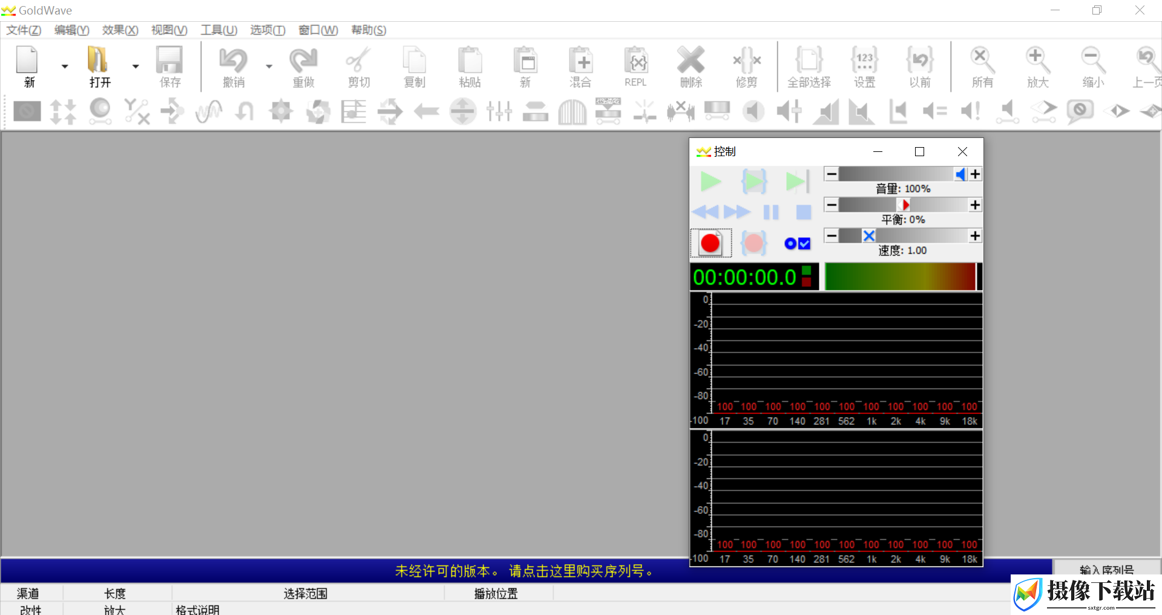Click the rewind button in 控制 window
The height and width of the screenshot is (615, 1162).
coord(705,212)
